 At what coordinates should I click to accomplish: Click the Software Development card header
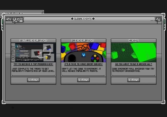click(x=33, y=41)
